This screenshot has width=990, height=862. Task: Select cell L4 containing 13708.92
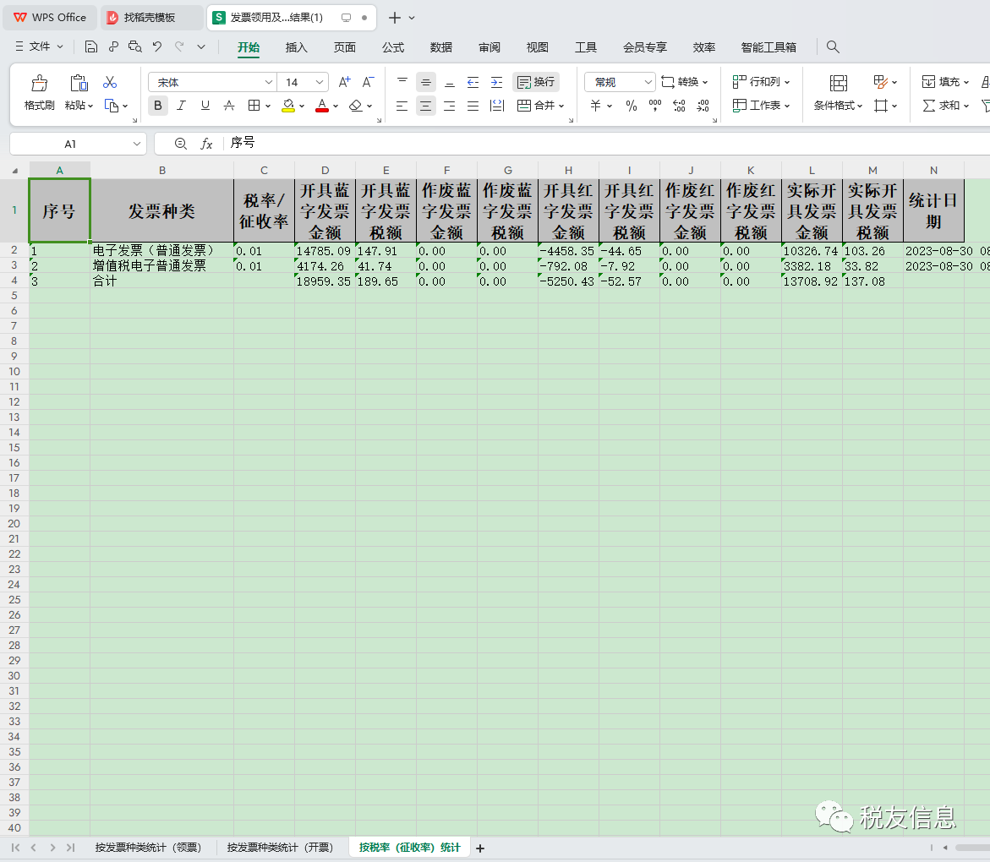[x=812, y=281]
